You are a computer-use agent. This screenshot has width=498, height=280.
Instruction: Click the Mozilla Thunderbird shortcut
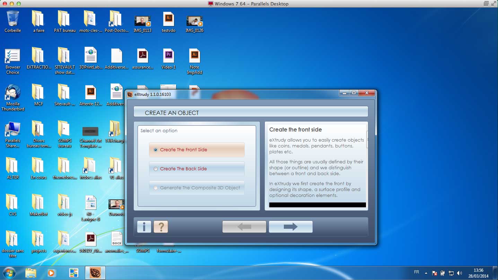pyautogui.click(x=13, y=98)
